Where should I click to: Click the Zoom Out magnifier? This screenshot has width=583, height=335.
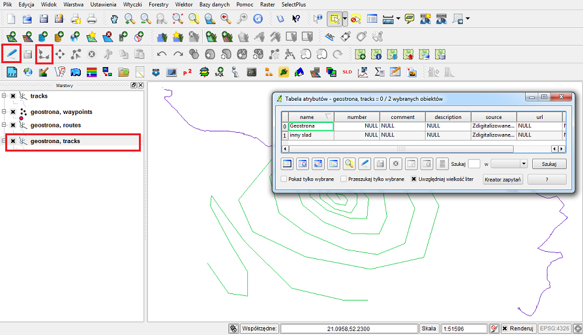coord(146,19)
